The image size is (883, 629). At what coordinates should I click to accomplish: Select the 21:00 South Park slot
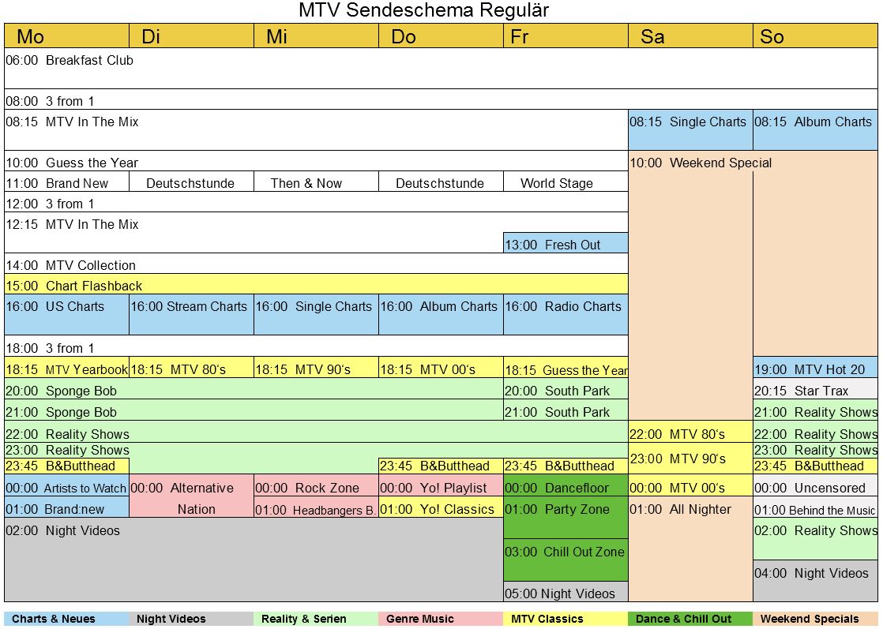(566, 410)
